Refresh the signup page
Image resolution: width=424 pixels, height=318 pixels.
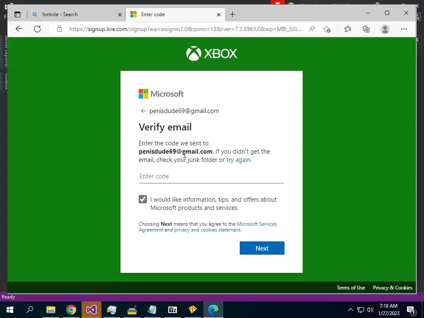tap(37, 29)
